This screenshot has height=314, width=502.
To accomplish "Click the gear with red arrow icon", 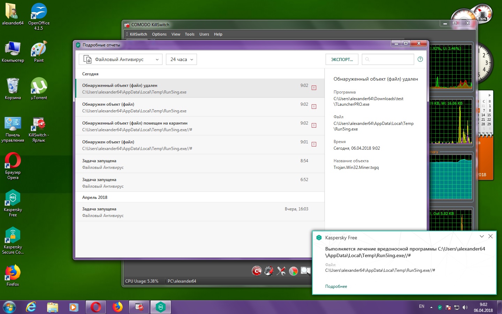I will point(269,271).
